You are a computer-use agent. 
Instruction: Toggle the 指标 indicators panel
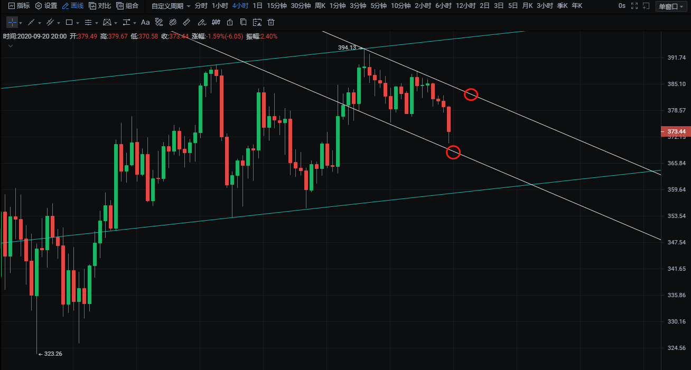point(18,6)
